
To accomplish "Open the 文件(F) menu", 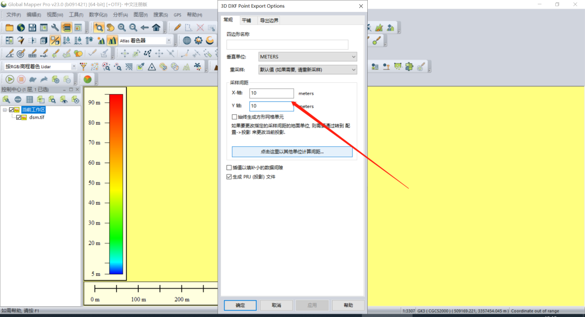I will [x=14, y=15].
